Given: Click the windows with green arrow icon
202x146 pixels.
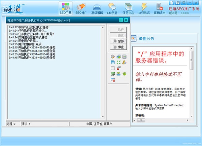Looking at the screenshot, I should coord(119,57).
